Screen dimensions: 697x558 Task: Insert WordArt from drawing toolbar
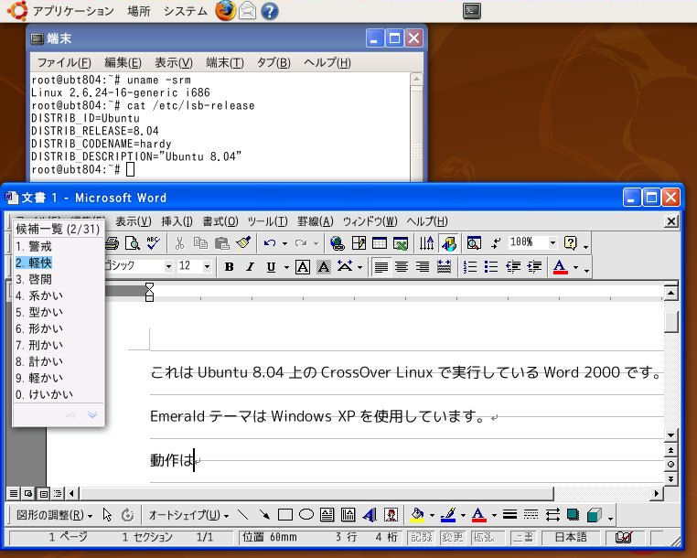pyautogui.click(x=370, y=515)
